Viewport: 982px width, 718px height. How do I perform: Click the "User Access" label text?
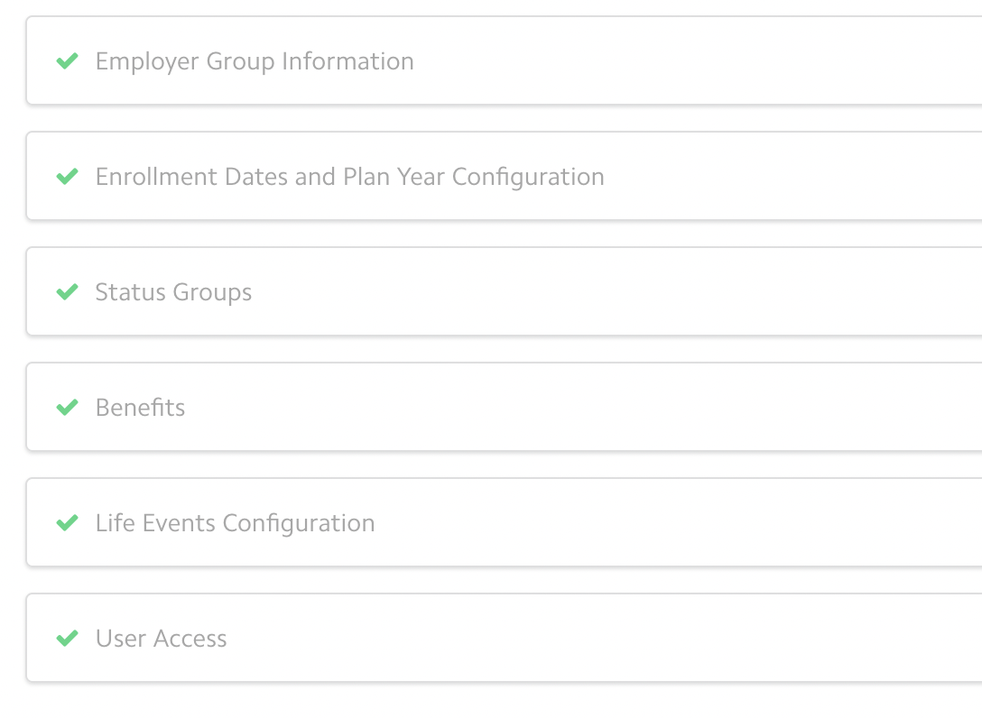pos(161,639)
